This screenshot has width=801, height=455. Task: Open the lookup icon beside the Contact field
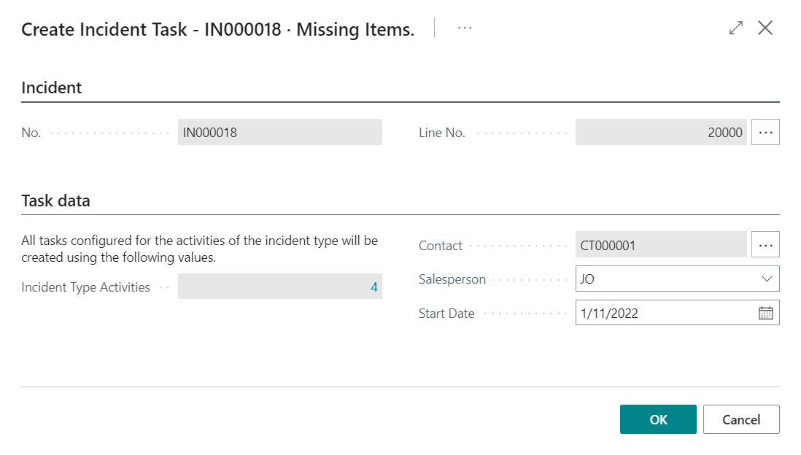(x=765, y=244)
